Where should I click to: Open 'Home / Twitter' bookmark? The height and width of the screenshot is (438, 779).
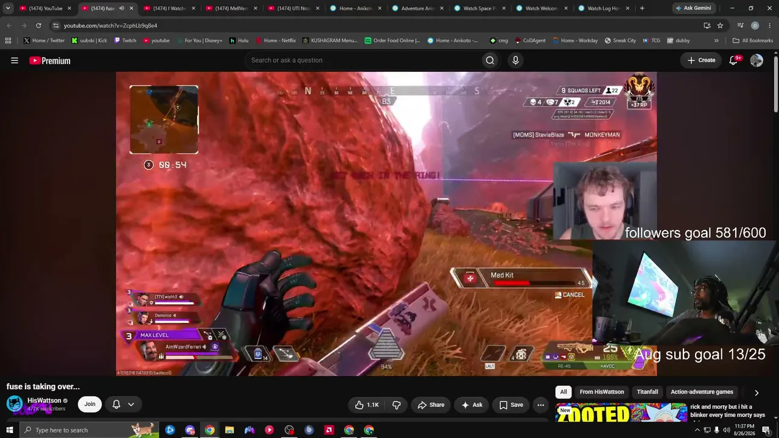click(x=44, y=41)
